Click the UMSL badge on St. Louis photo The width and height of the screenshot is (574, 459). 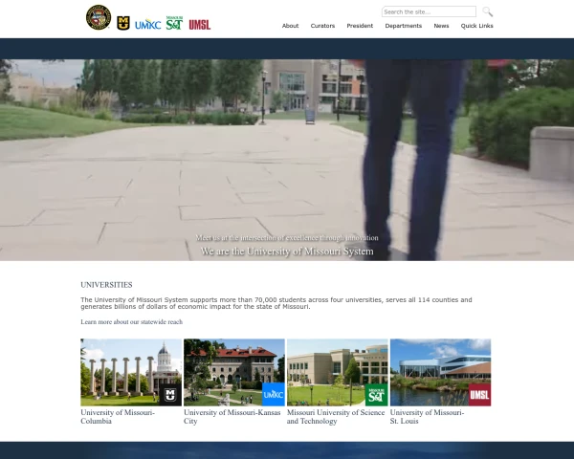[479, 395]
